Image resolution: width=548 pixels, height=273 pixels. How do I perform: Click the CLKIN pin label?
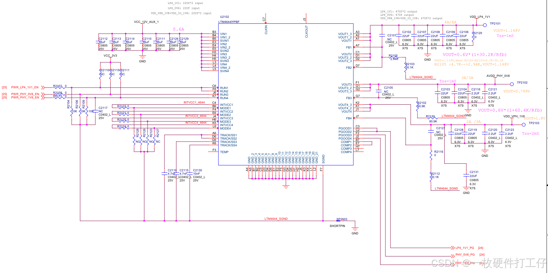266,30
